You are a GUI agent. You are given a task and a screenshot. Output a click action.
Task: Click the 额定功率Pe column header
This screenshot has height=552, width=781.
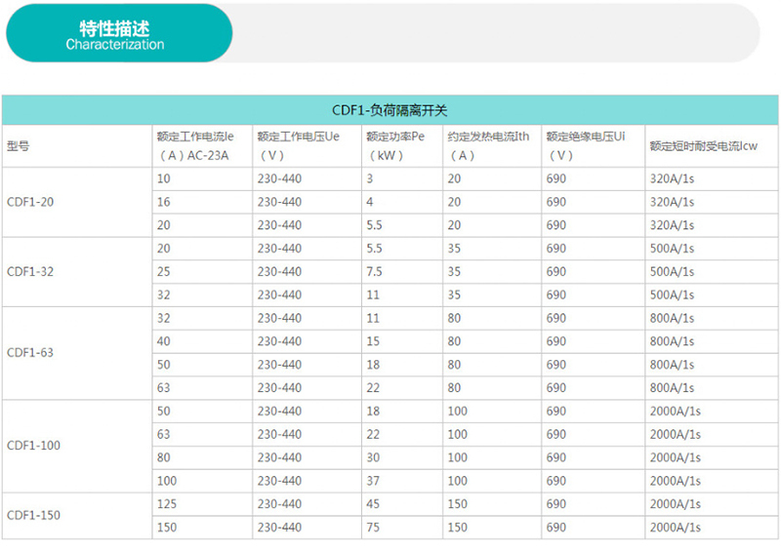coord(402,146)
